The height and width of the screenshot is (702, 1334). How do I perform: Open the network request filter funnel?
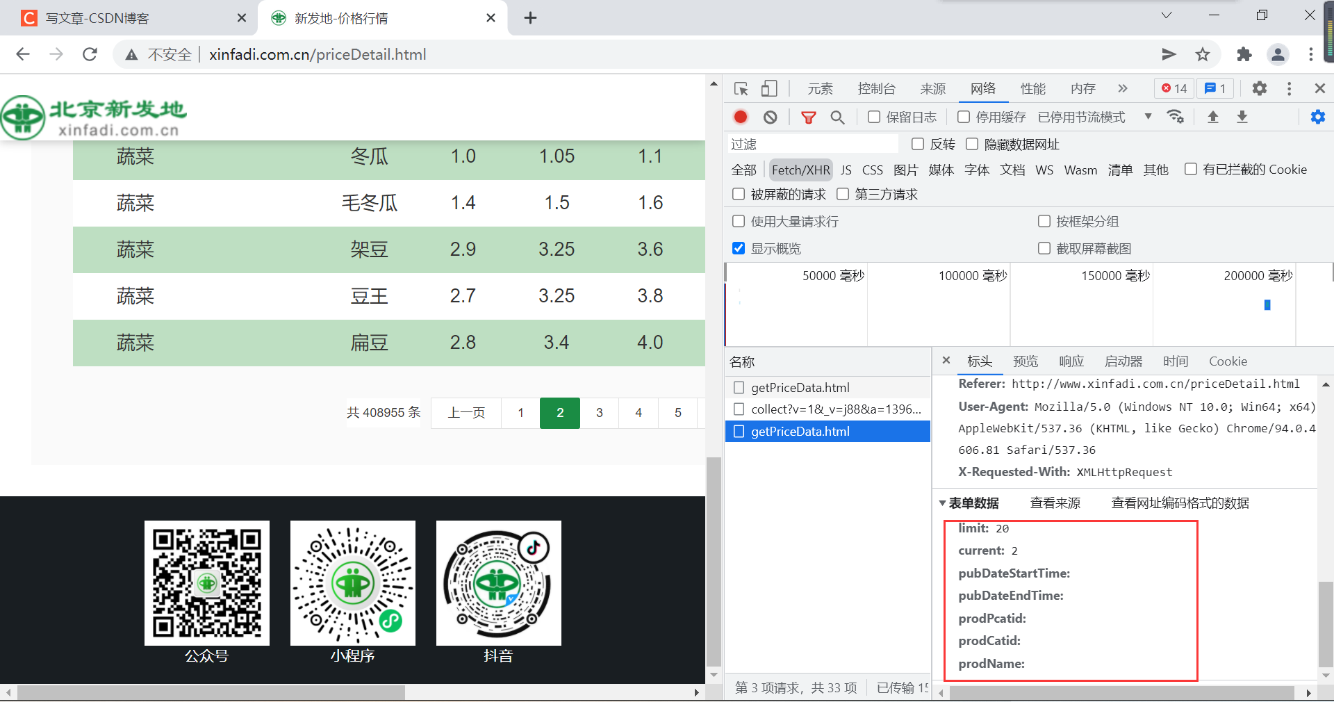coord(808,117)
